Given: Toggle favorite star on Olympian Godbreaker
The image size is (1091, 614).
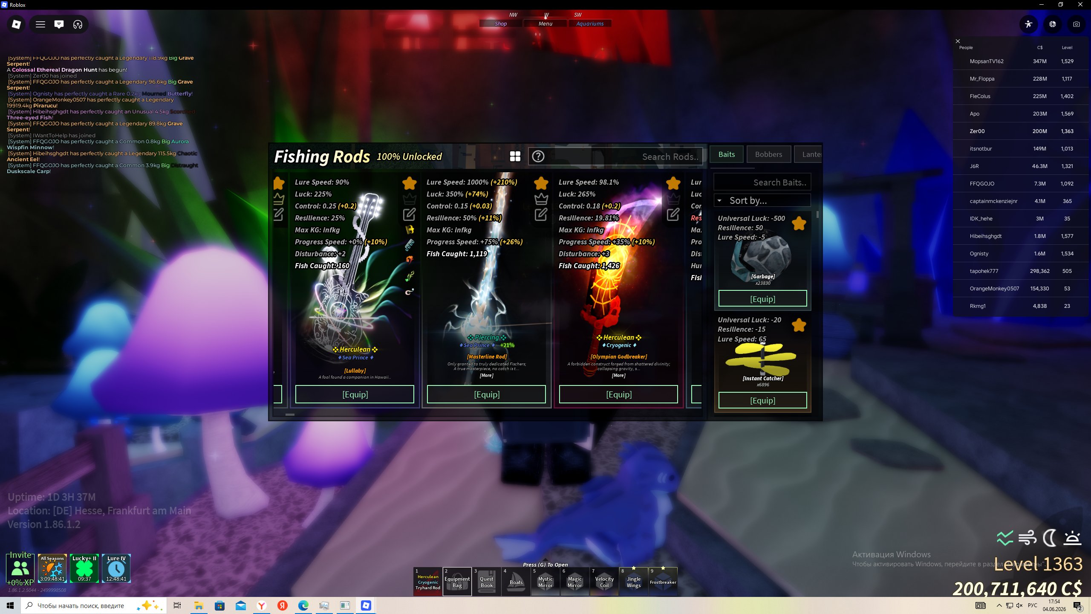Looking at the screenshot, I should [673, 183].
